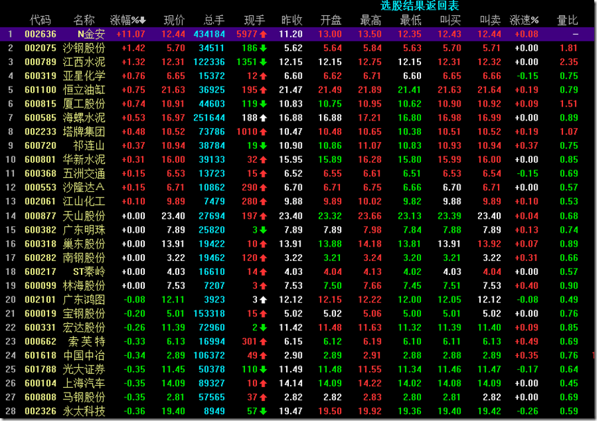Screen dimensions: 597x421
Task: Click the 106372 volume cell for 中国中冶
Action: point(209,355)
